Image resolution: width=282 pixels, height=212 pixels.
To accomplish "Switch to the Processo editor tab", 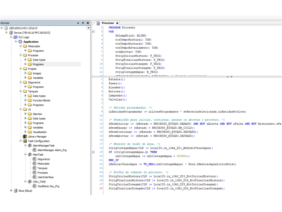I will click(x=107, y=23).
